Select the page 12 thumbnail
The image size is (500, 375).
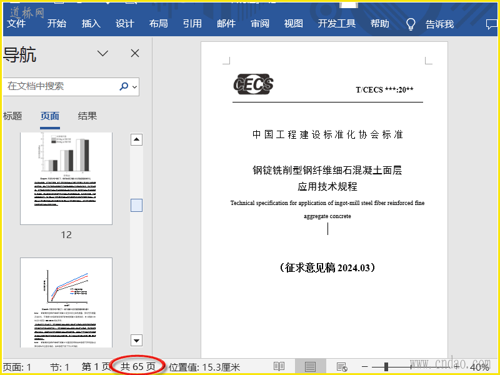click(66, 178)
